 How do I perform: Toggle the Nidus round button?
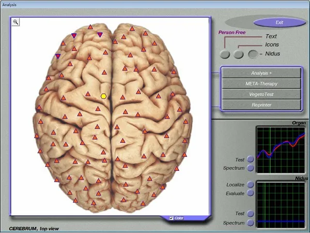253,54
